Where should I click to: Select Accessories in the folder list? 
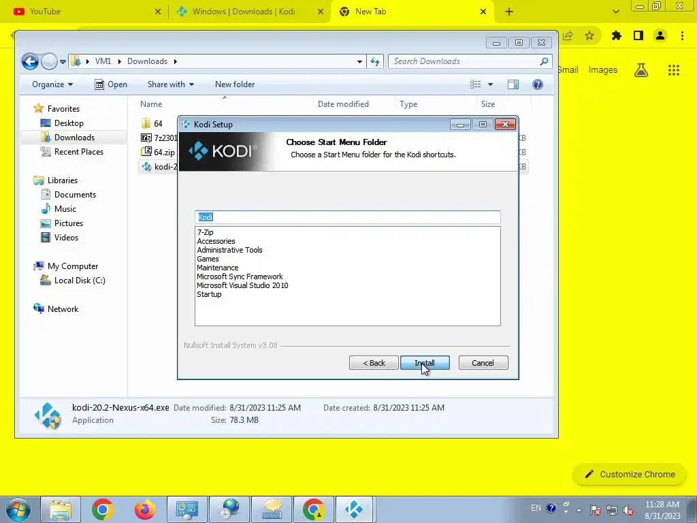[x=216, y=241]
